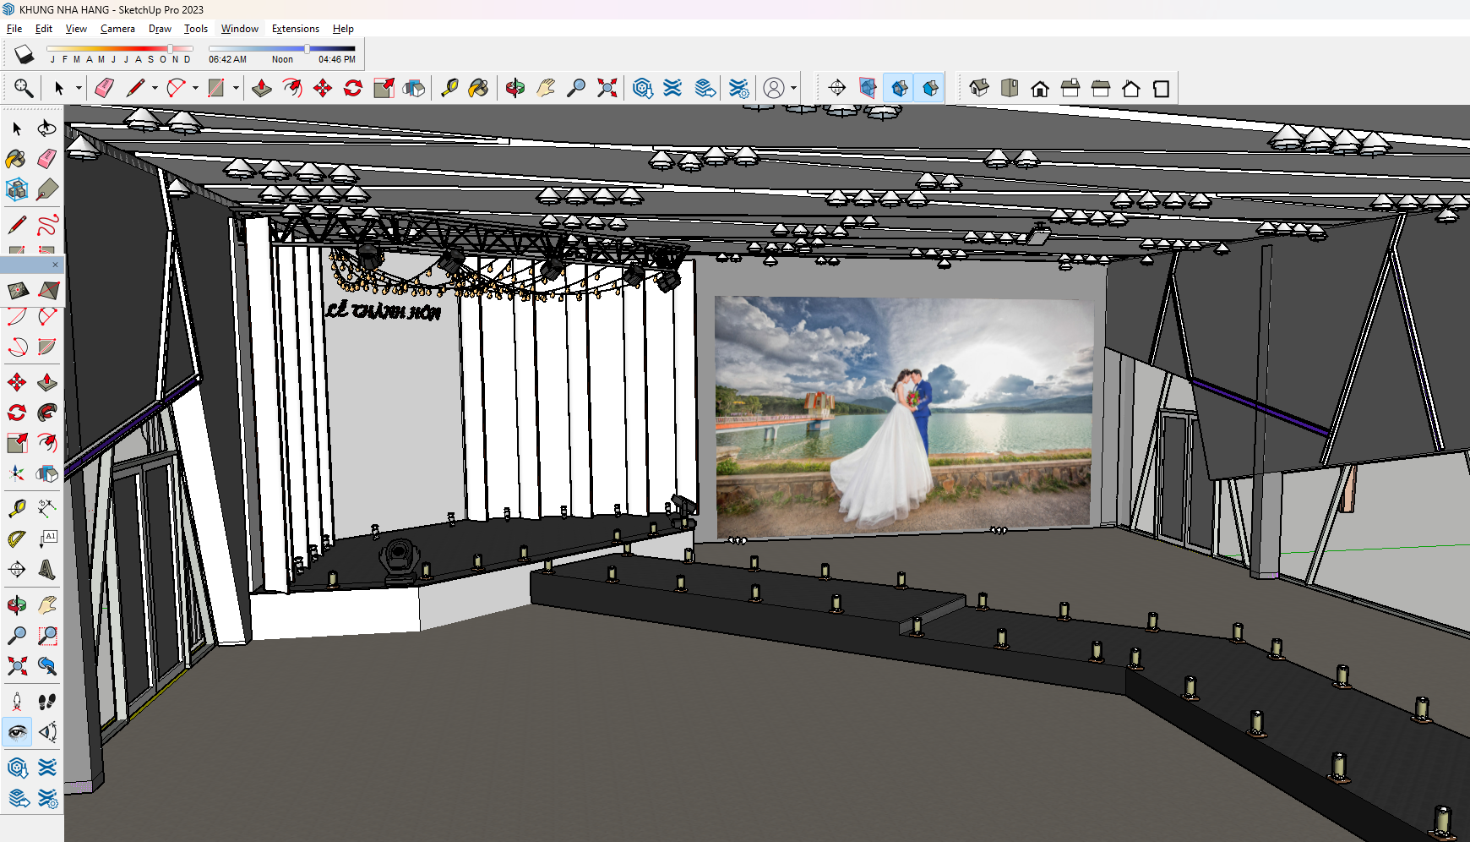The image size is (1470, 842).
Task: Choose the Protractor tool in left toolbar
Action: click(x=17, y=539)
